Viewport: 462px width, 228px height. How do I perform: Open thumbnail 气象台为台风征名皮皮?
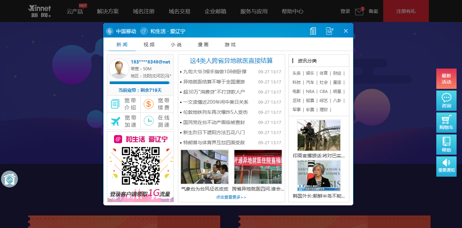click(x=205, y=167)
